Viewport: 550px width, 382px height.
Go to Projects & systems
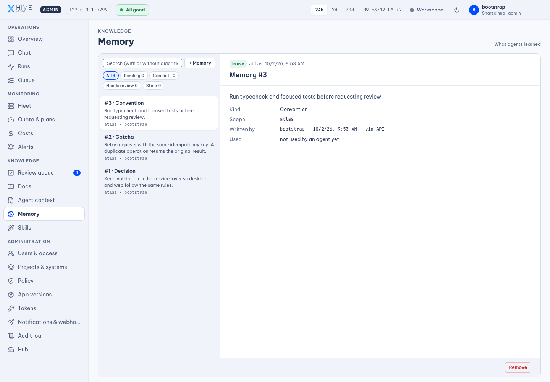pyautogui.click(x=44, y=267)
